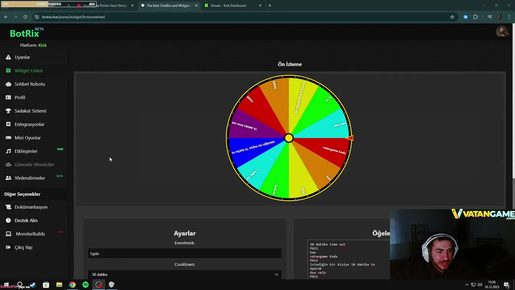Image resolution: width=515 pixels, height=290 pixels.
Task: Open the Cooldown 30 dakika dropdown
Action: [x=185, y=274]
